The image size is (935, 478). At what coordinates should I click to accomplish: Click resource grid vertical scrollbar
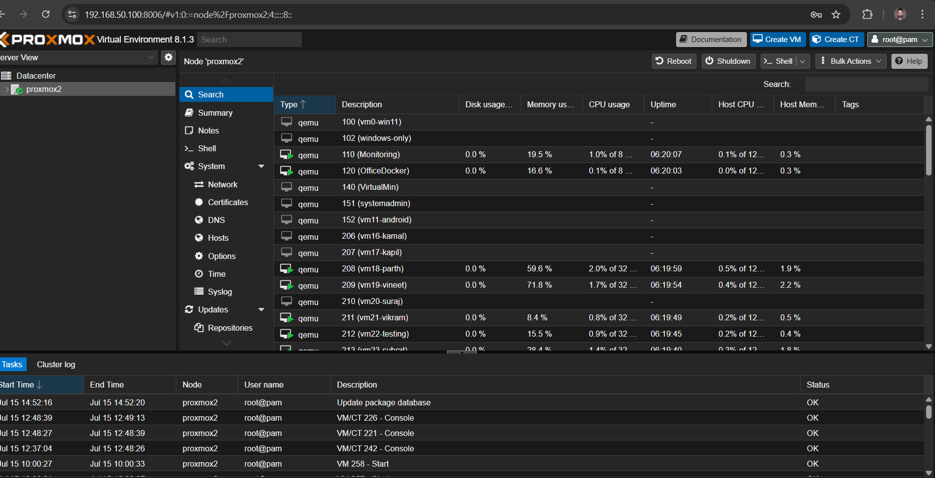[x=929, y=151]
